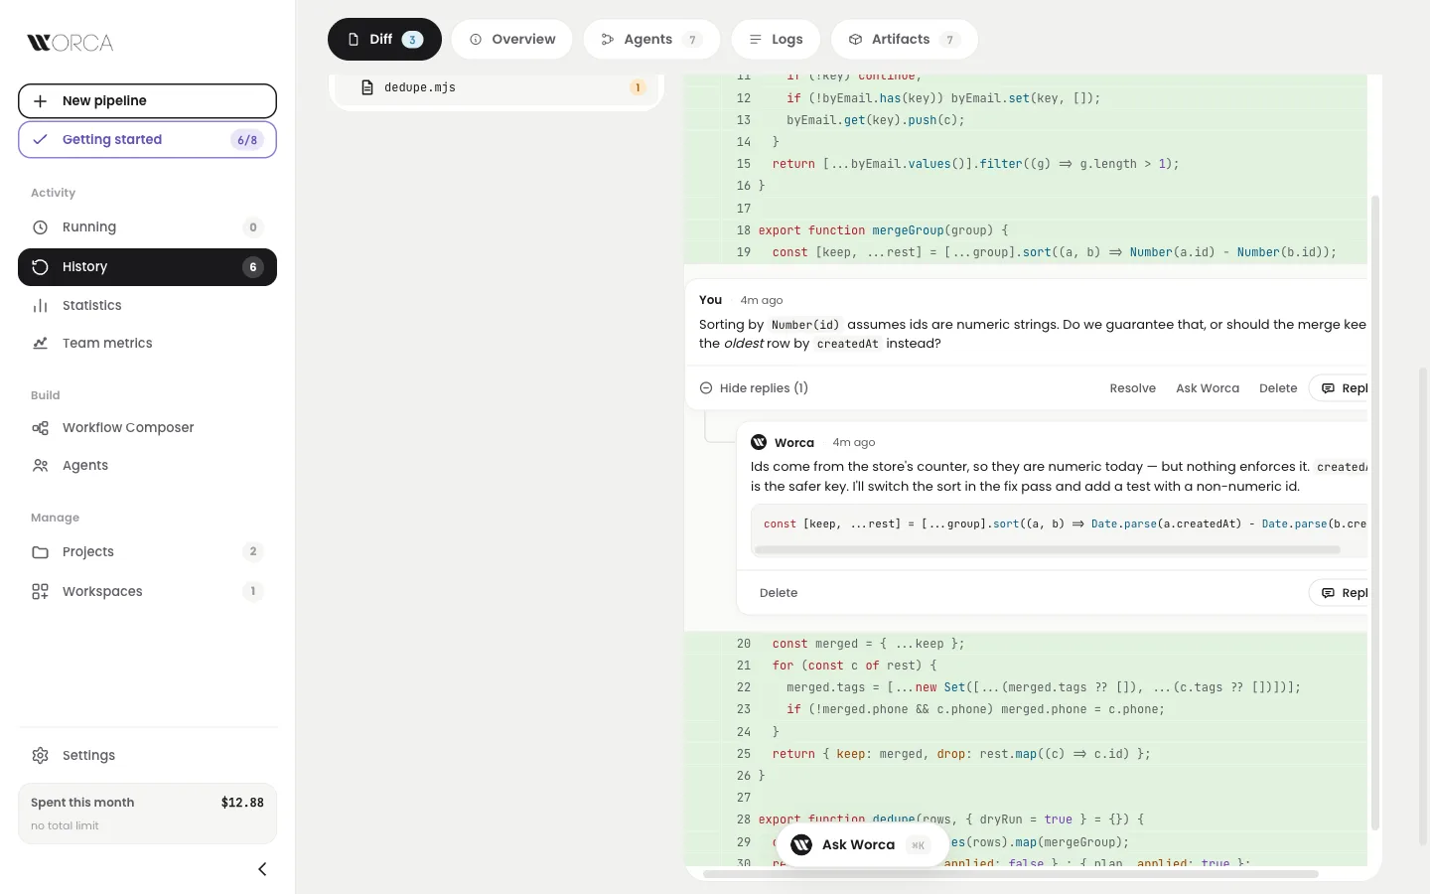Screen dimensions: 1430x894
Task: Switch to the Logs tab
Action: 776,40
